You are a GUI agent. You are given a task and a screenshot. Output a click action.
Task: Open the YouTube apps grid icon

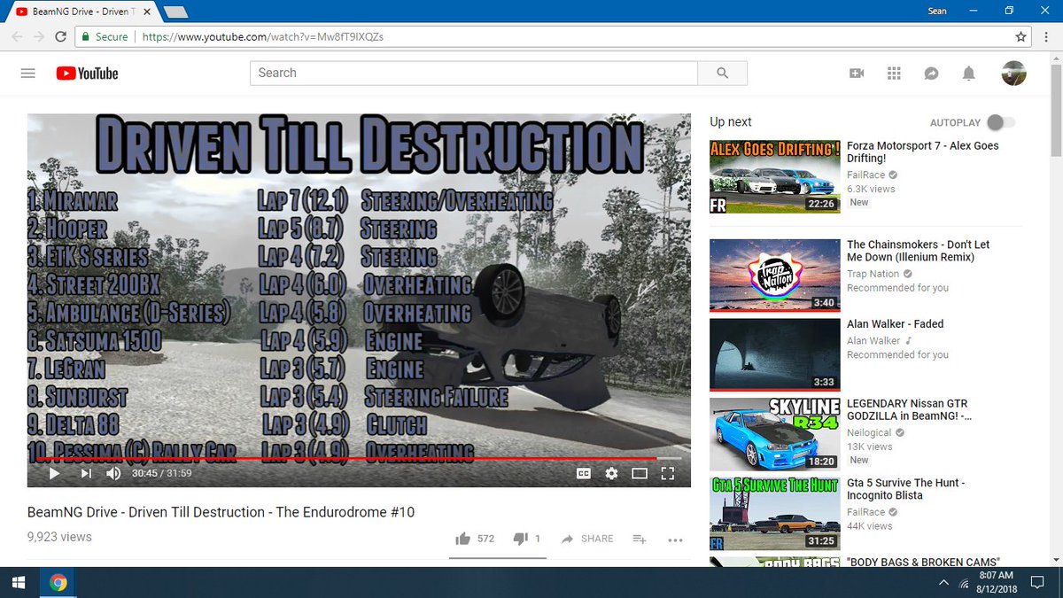coord(894,74)
